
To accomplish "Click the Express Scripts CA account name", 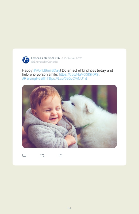I will point(45,58).
